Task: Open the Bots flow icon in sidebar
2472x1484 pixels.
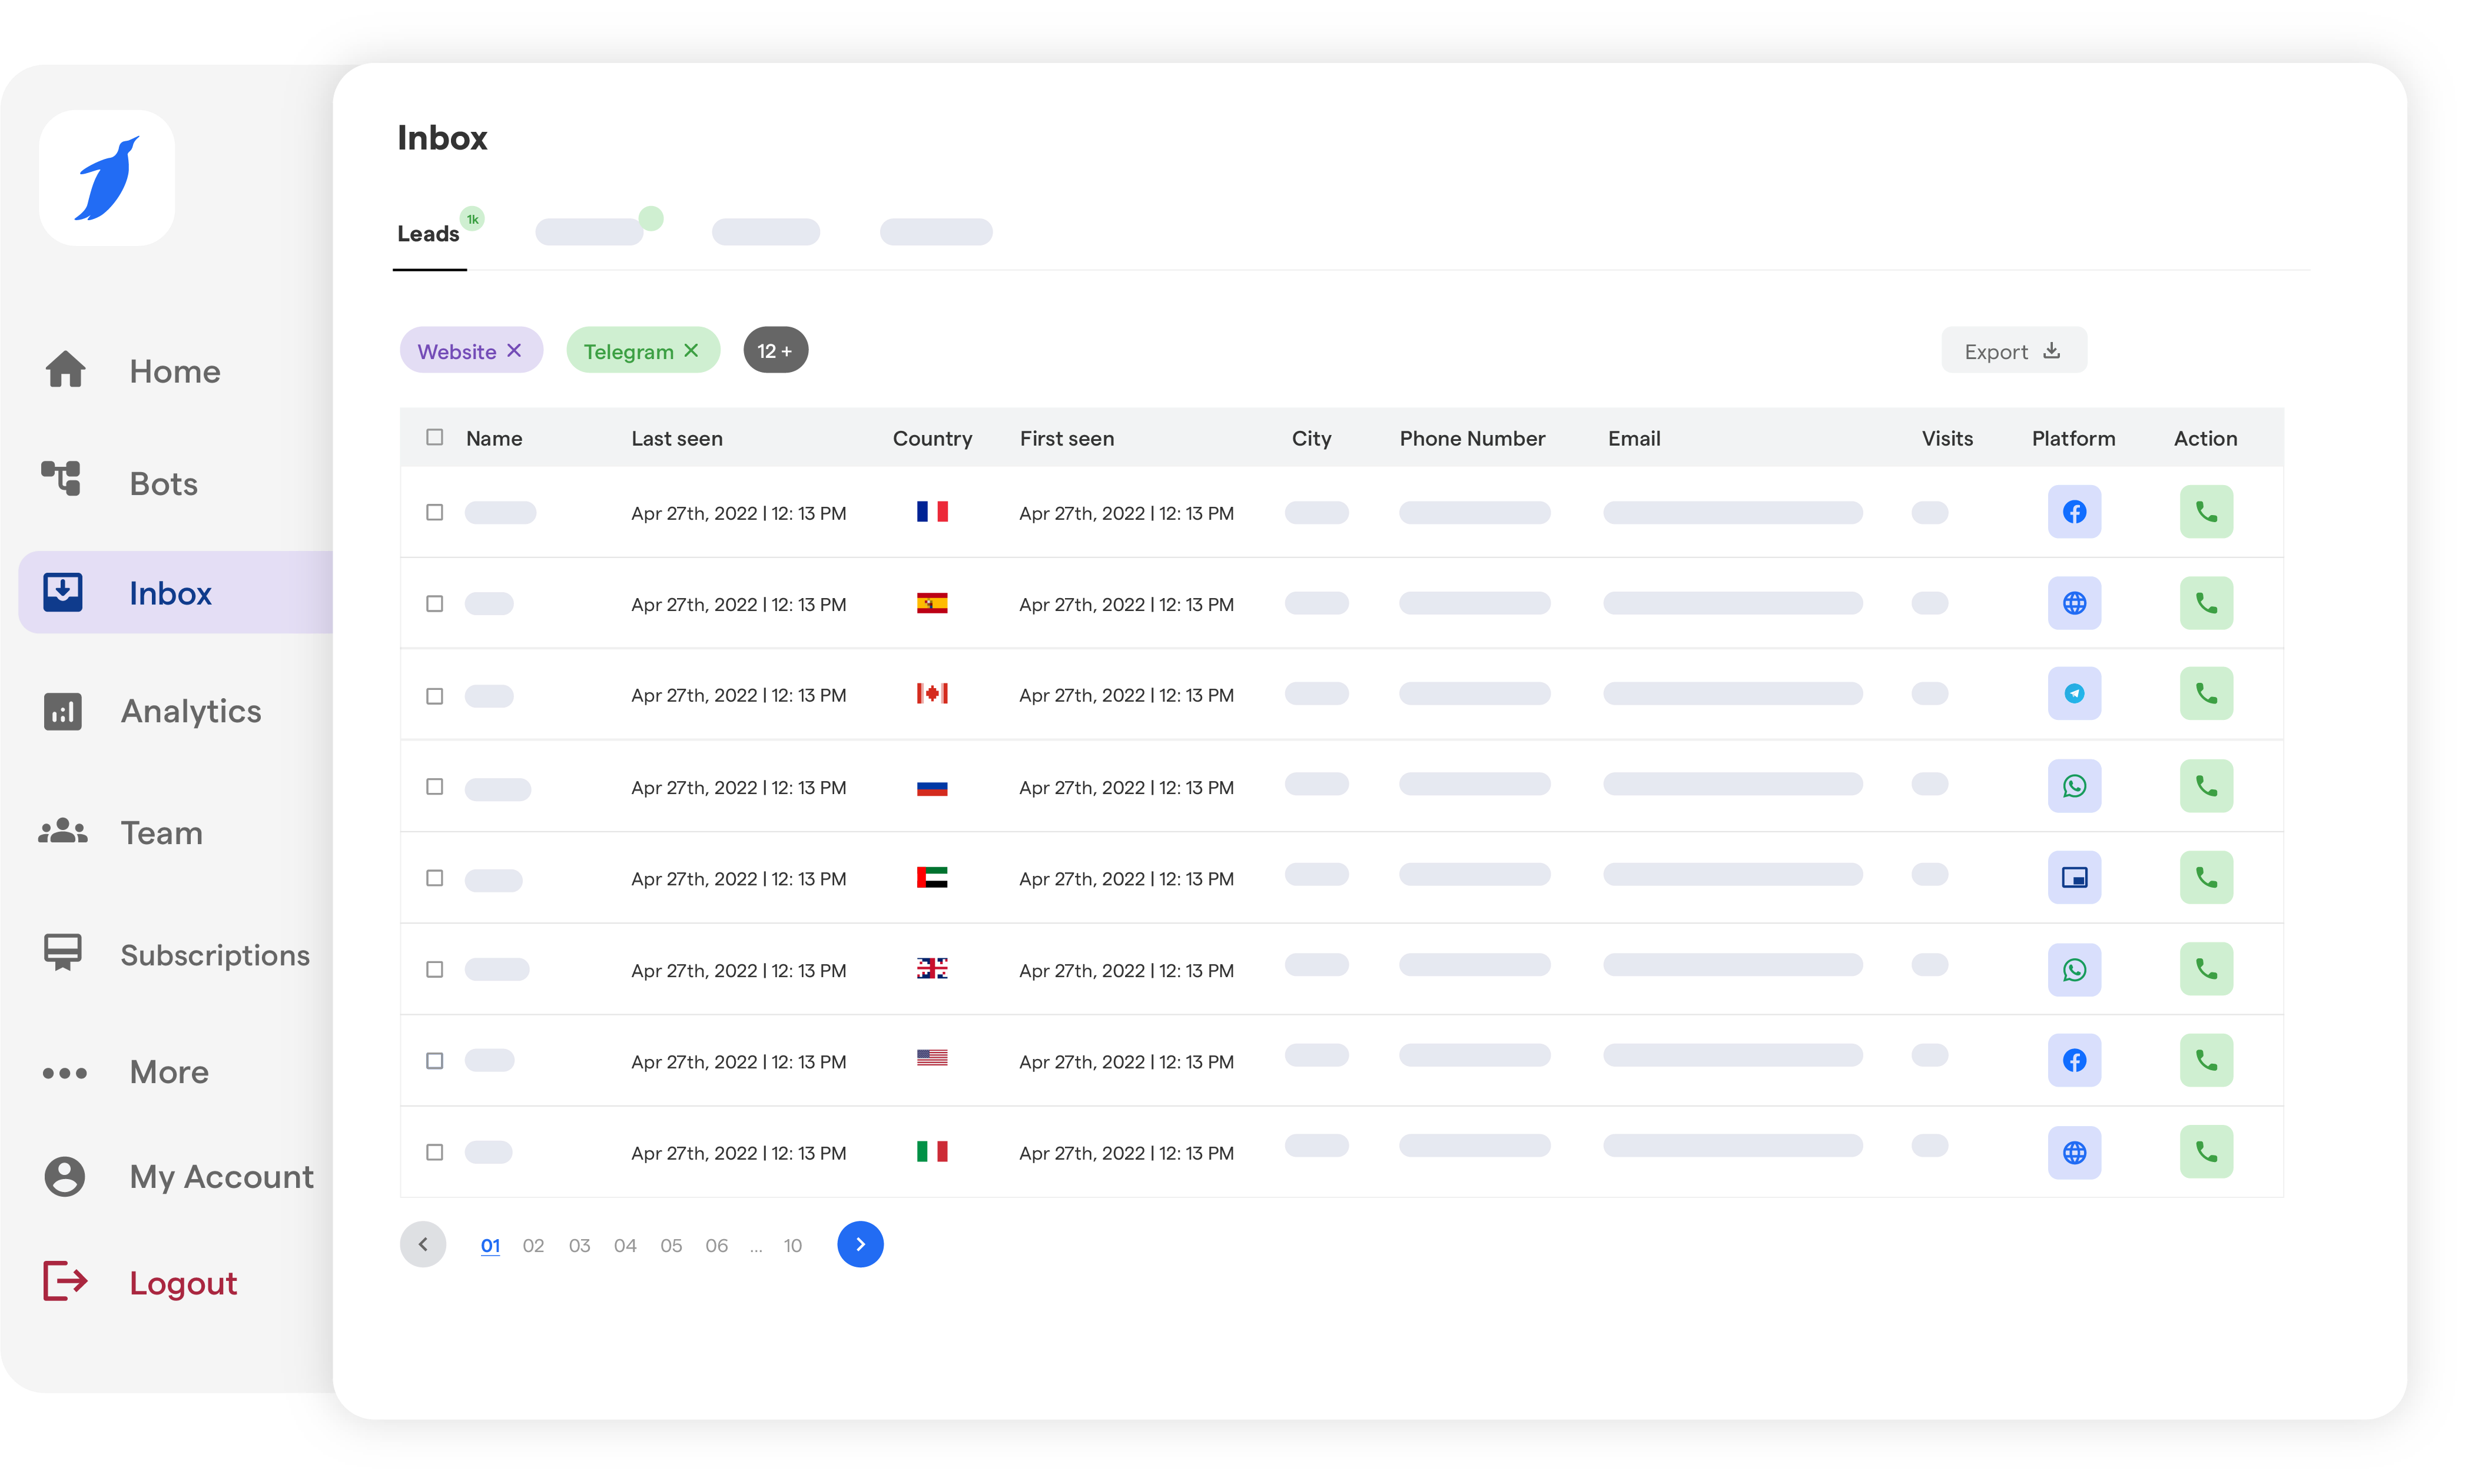Action: 62,479
